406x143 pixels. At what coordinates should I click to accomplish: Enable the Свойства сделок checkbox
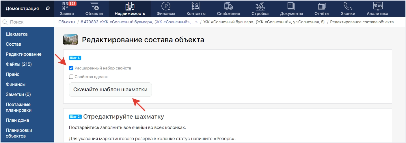[71, 77]
